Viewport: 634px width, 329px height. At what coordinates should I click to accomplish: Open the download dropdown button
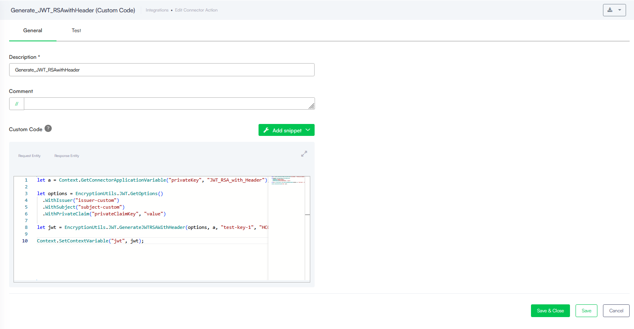(614, 10)
